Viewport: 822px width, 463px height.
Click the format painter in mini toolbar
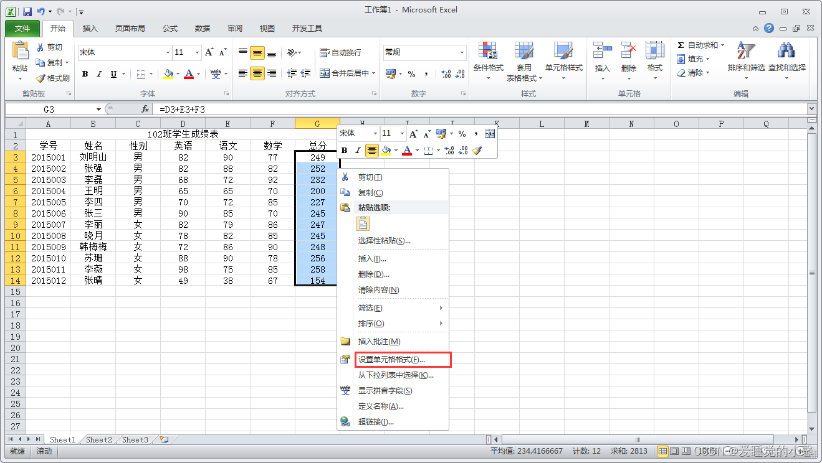(477, 150)
